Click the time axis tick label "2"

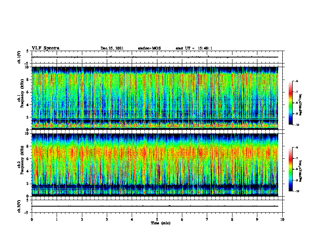coord(82,219)
